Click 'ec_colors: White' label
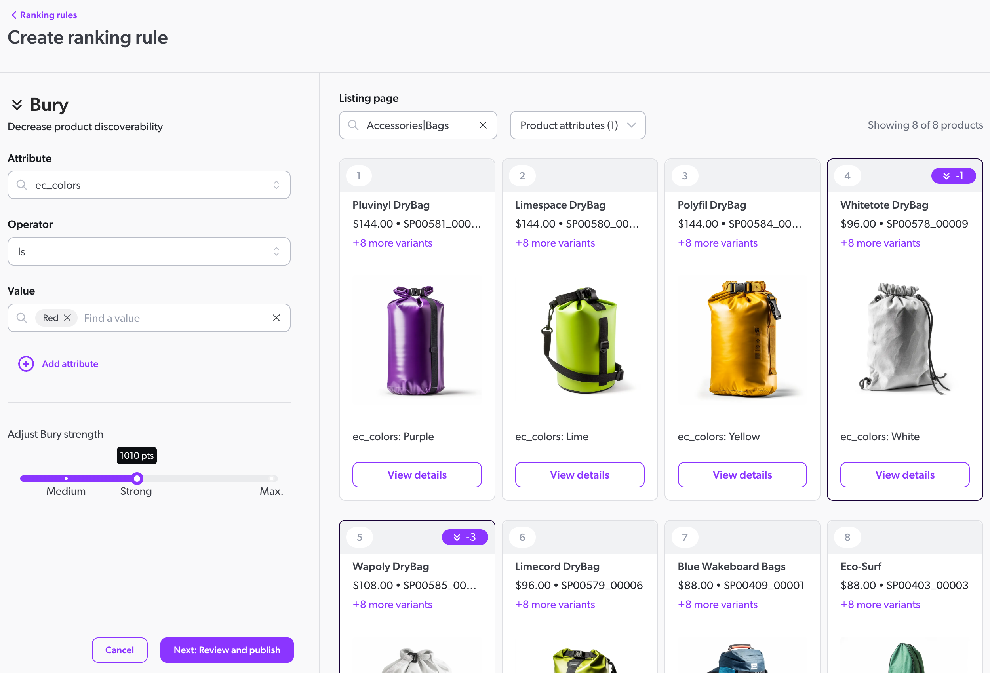This screenshot has height=673, width=990. pyautogui.click(x=880, y=437)
